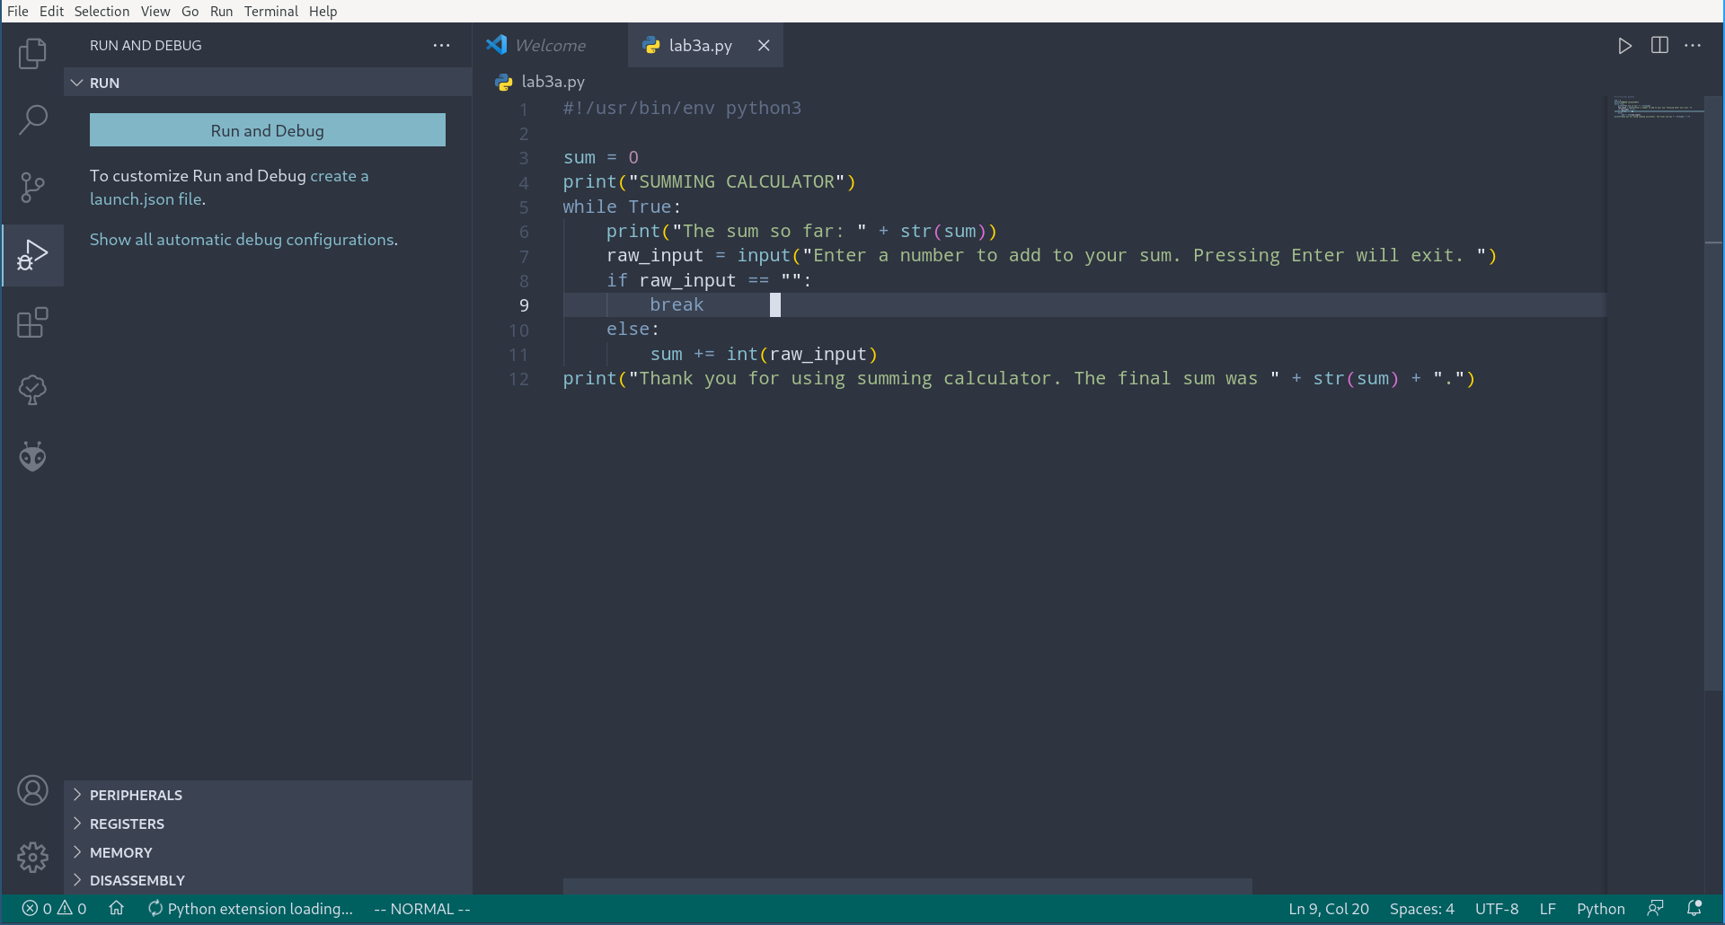
Task: Expand the REGISTERS section
Action: (x=127, y=824)
